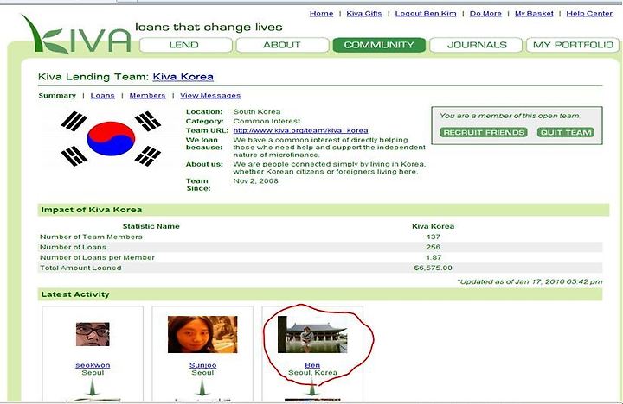This screenshot has width=623, height=404.
Task: Open Sunjoo's profile link
Action: click(202, 365)
